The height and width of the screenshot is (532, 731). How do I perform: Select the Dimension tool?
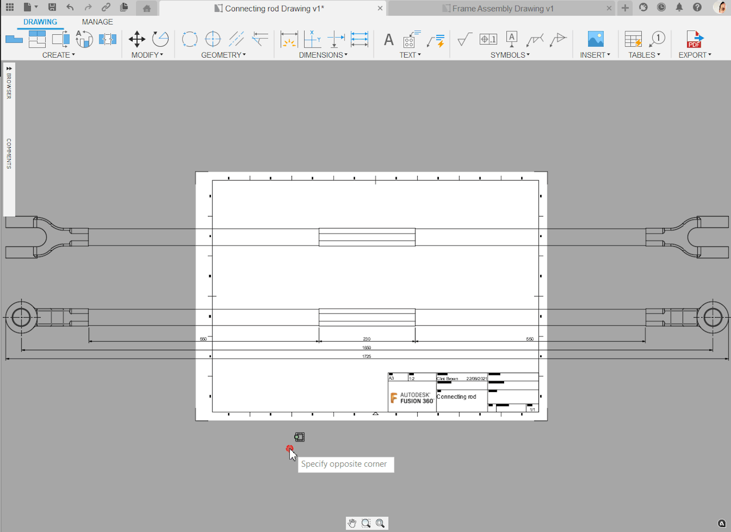(289, 39)
